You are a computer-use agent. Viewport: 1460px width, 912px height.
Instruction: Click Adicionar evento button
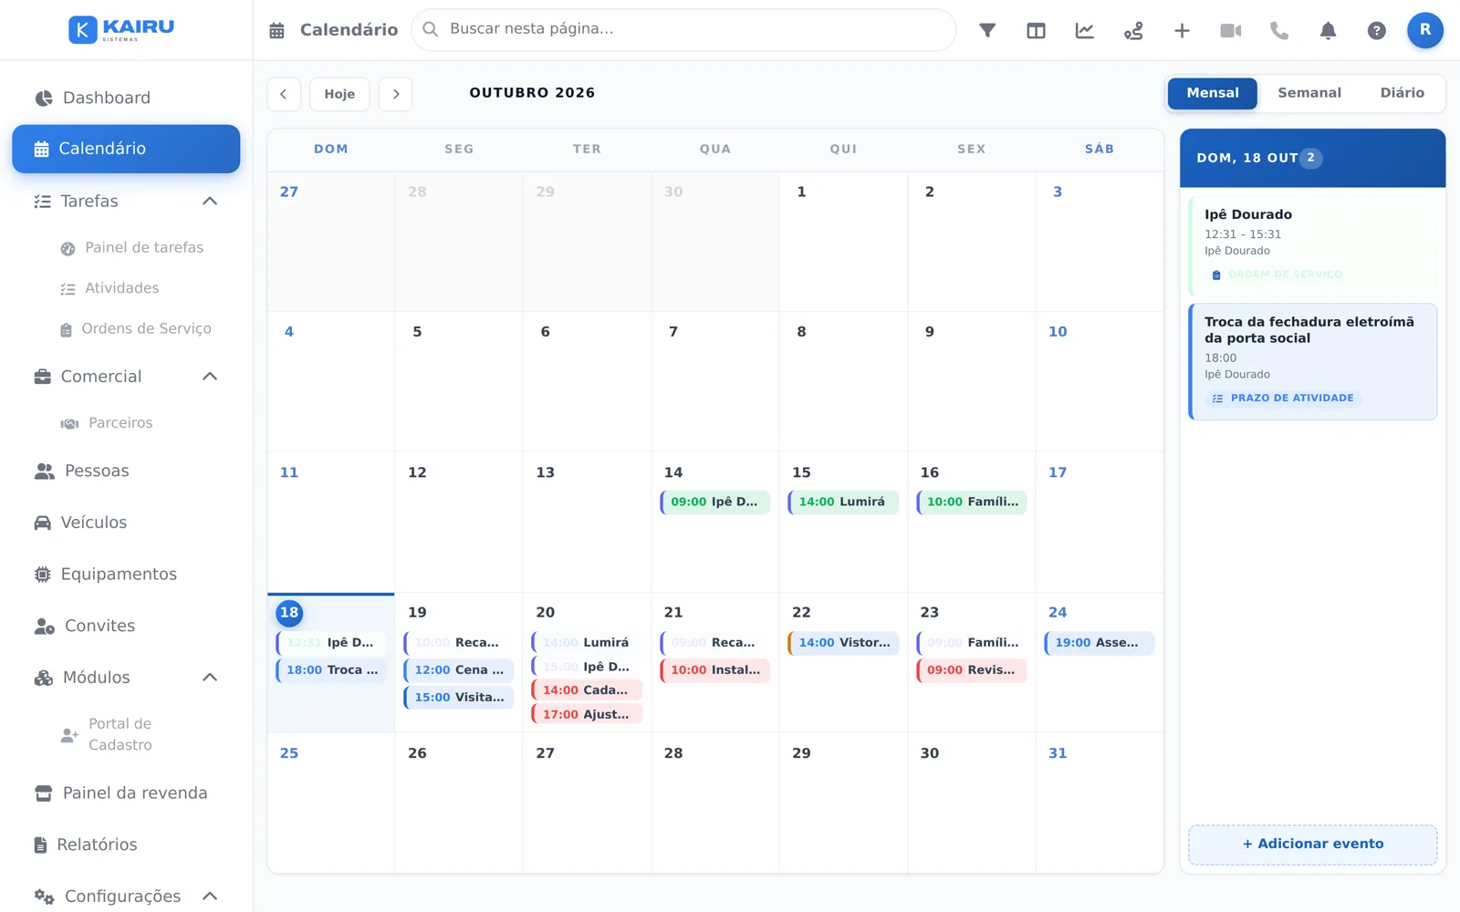(1312, 845)
